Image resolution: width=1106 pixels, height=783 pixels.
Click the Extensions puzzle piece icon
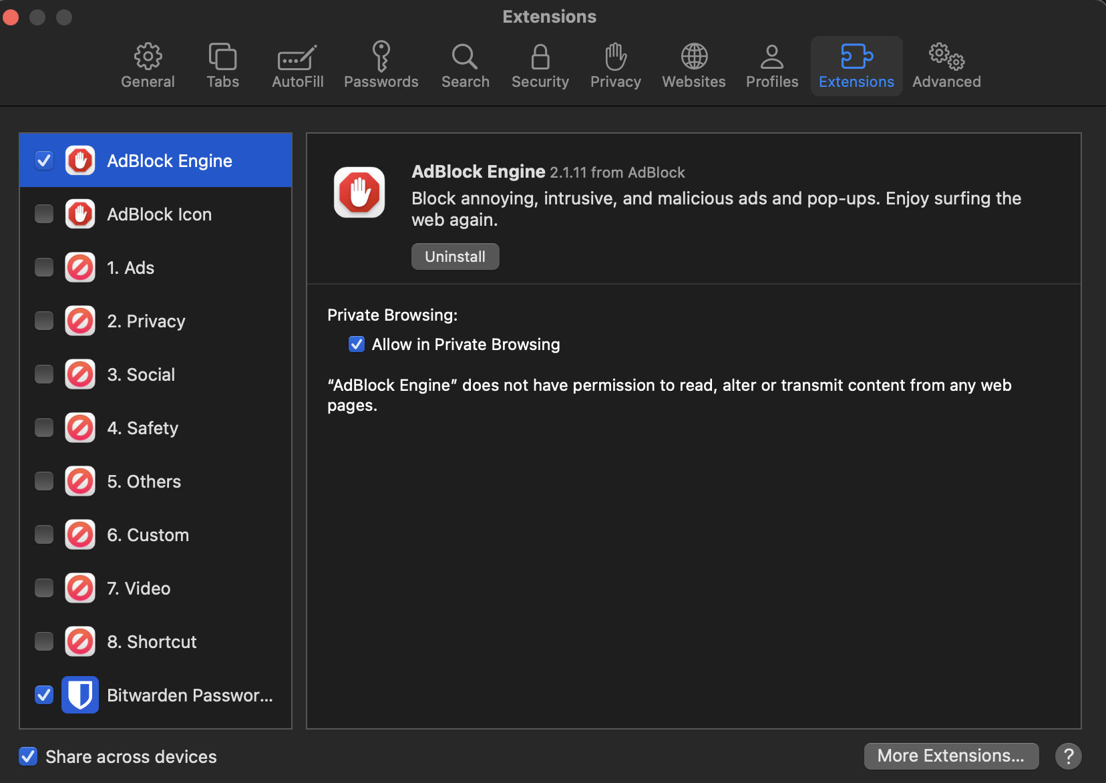857,57
